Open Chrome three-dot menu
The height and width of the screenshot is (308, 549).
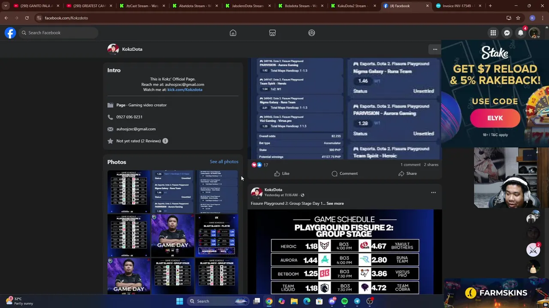[x=543, y=18]
